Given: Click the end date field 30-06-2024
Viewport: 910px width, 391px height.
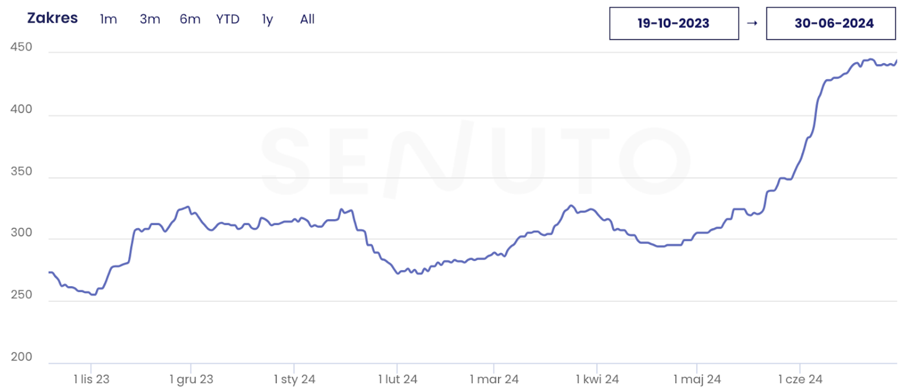Looking at the screenshot, I should pyautogui.click(x=831, y=23).
